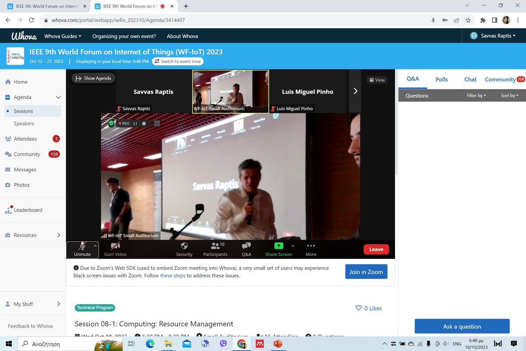Click the apps grid icon beside recording controls
The height and width of the screenshot is (351, 526).
click(x=157, y=123)
